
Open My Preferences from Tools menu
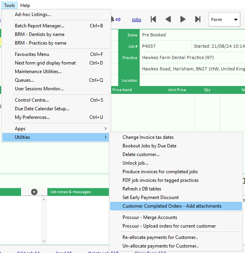[32, 117]
